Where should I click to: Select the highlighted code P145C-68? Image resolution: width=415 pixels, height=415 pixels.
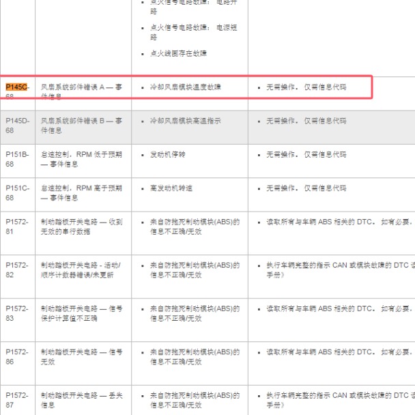[x=18, y=91]
